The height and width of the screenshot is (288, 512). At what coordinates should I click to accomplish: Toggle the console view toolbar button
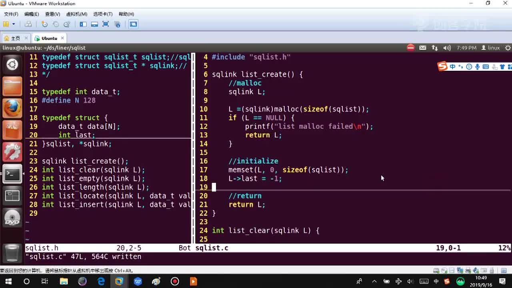(133, 24)
